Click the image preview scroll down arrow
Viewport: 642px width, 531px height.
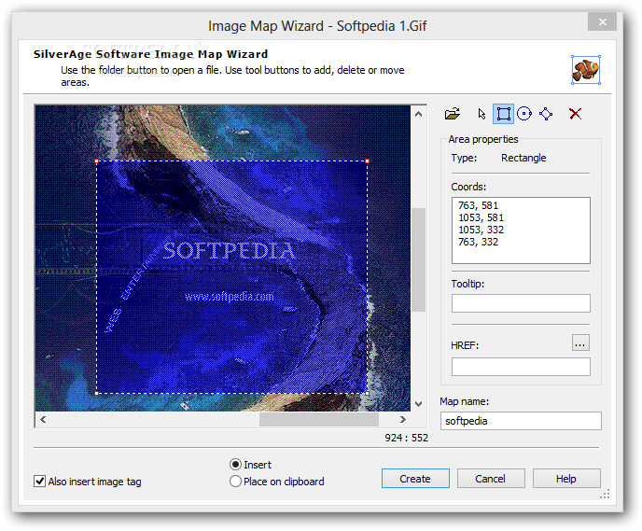(x=418, y=404)
